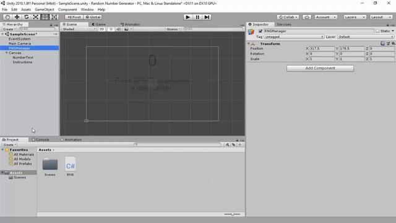Image resolution: width=396 pixels, height=223 pixels.
Task: Switch to the Game tab
Action: [x=98, y=24]
